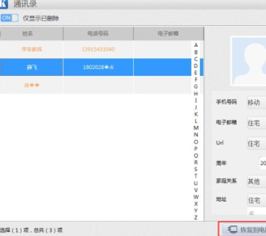
Task: Select the 学车教练 contact row
Action: [96, 49]
